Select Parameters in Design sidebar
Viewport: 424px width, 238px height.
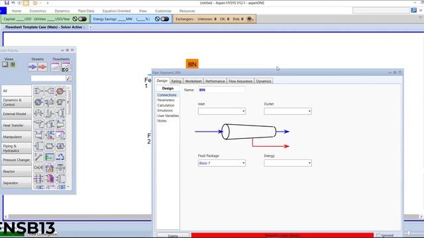(x=166, y=100)
